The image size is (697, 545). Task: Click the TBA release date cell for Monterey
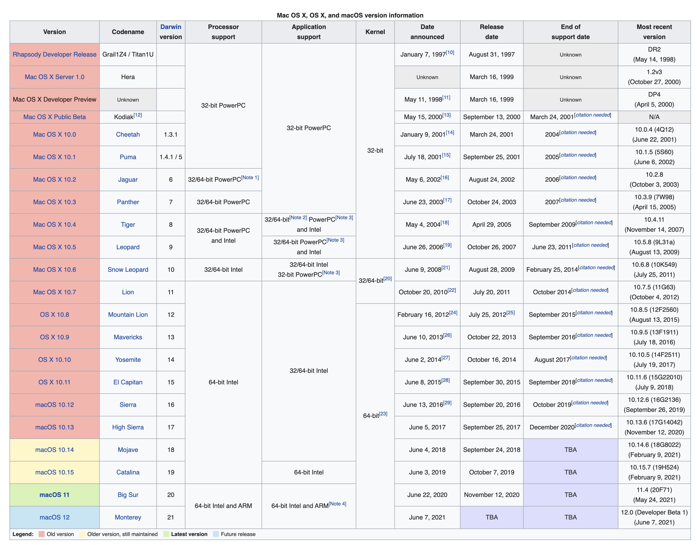[491, 517]
